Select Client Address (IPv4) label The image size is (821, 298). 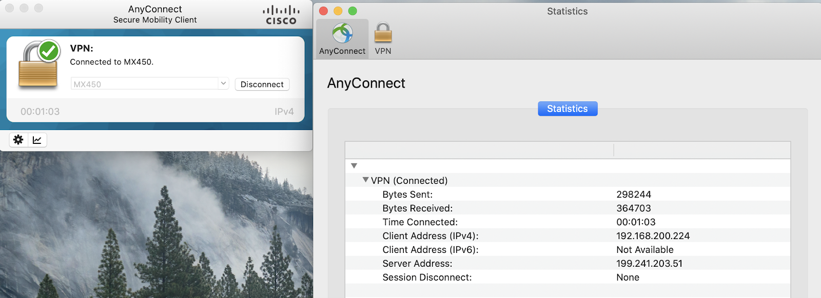431,236
